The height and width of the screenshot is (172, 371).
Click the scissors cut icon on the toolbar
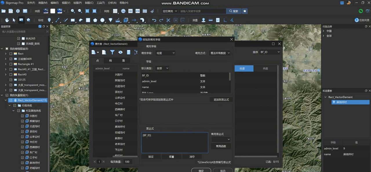[169, 20]
